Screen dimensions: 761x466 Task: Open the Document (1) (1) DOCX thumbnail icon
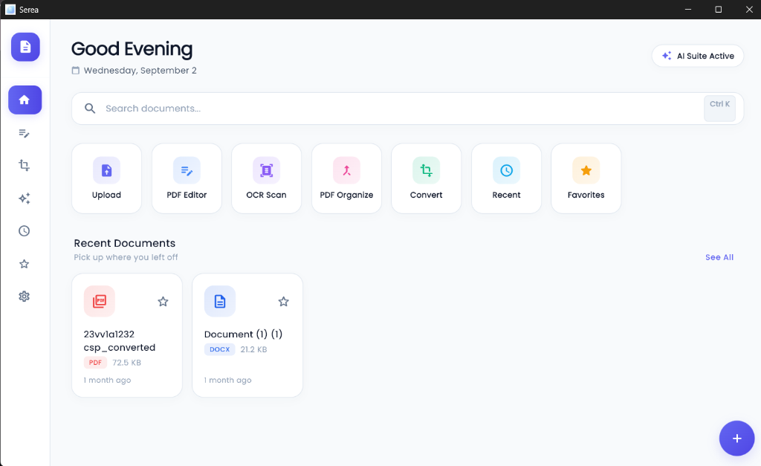tap(220, 301)
